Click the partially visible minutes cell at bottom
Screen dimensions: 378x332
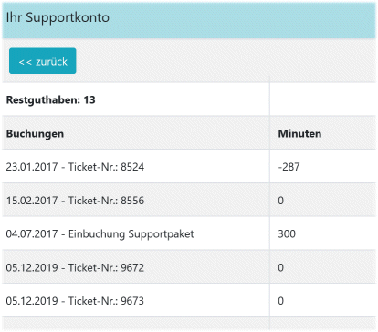[x=323, y=324]
